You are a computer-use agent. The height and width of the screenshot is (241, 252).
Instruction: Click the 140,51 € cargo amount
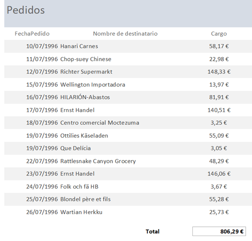[x=219, y=110]
